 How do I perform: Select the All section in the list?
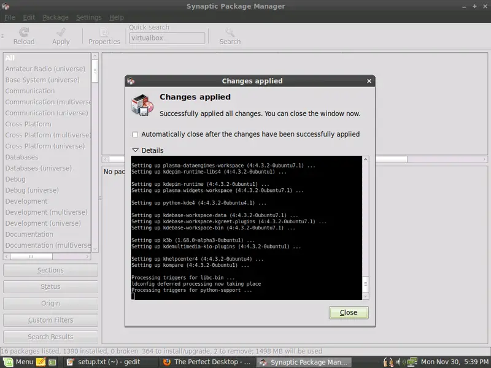pos(47,58)
